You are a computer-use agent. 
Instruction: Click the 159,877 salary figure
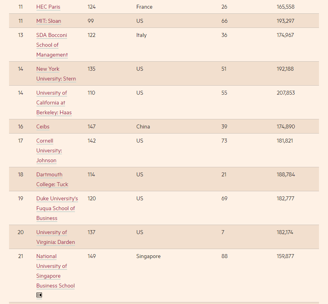285,256
